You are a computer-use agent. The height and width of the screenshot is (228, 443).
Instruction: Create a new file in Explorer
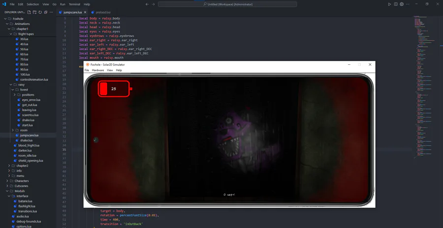pos(29,12)
